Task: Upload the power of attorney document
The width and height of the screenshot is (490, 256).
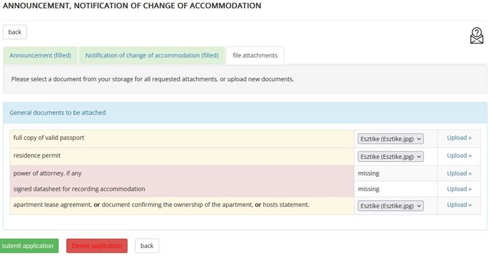Action: click(459, 173)
